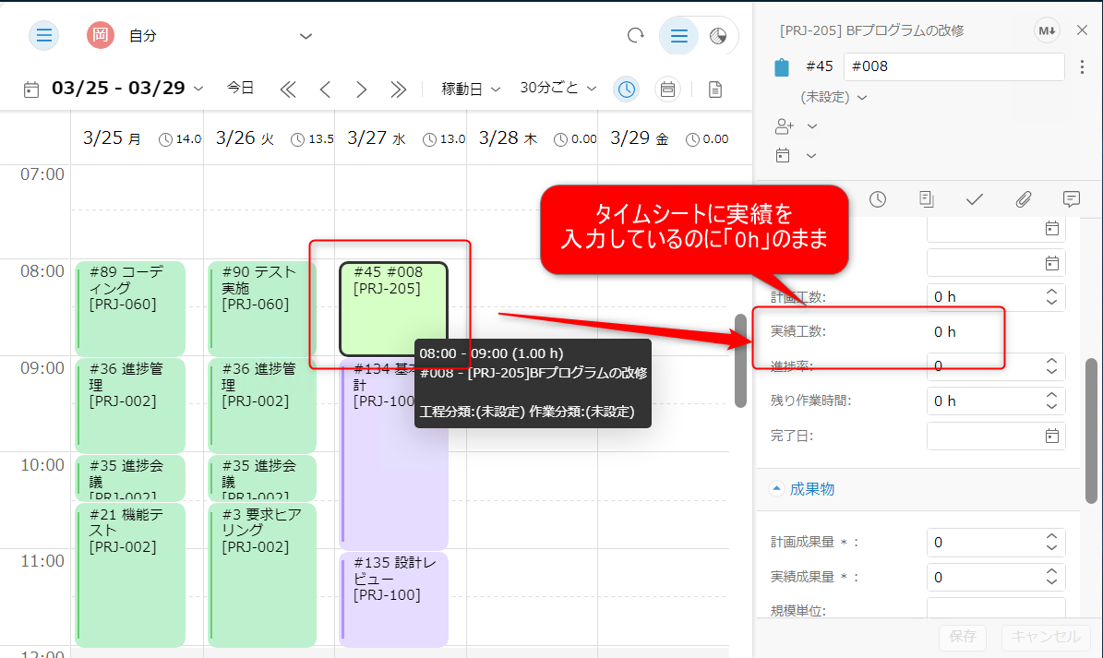Open the hamburger main menu
1103x658 pixels.
[x=44, y=36]
